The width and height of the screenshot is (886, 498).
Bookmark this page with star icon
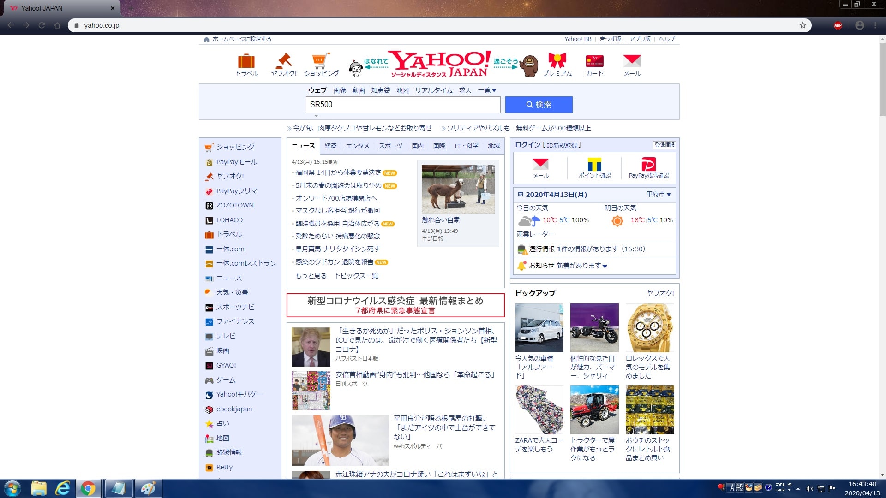pos(803,25)
